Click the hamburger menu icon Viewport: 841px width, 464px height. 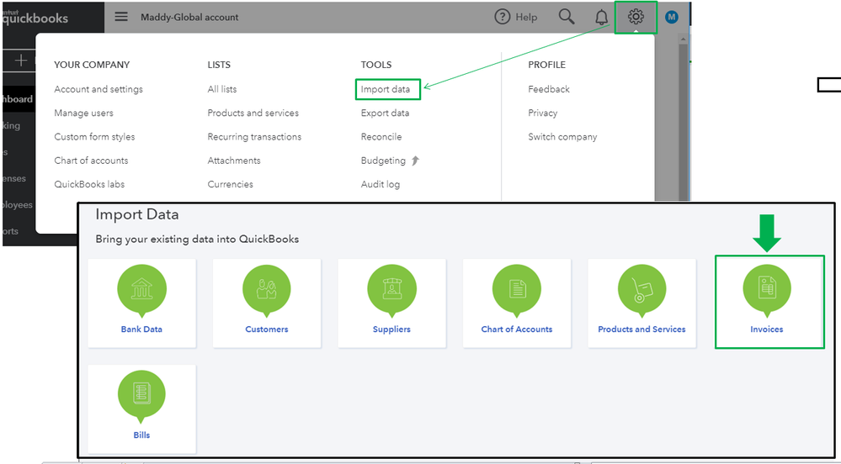click(122, 17)
